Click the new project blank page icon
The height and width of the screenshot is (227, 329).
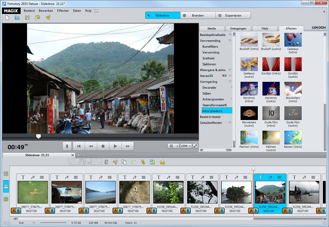(7, 18)
